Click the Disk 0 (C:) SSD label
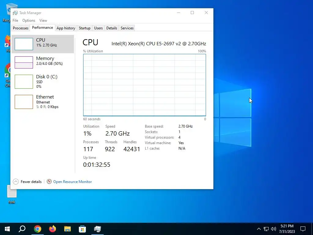Screen dimensions: 313x235 [x=39, y=82]
